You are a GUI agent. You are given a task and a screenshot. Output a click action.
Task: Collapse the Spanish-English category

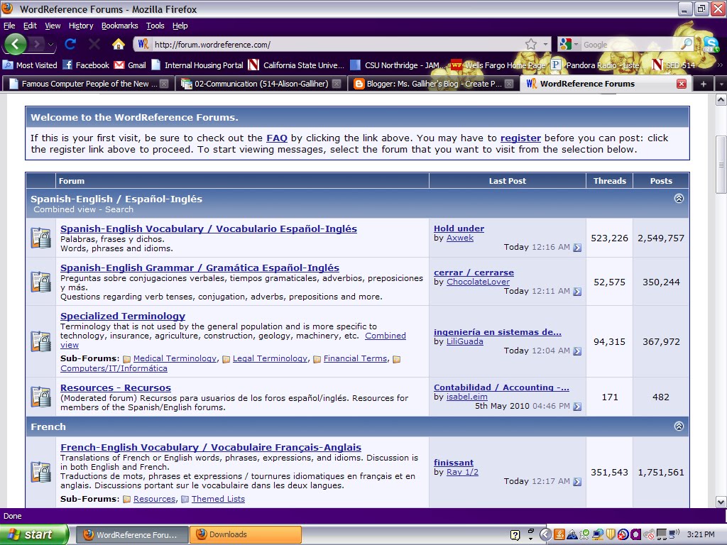tap(679, 199)
